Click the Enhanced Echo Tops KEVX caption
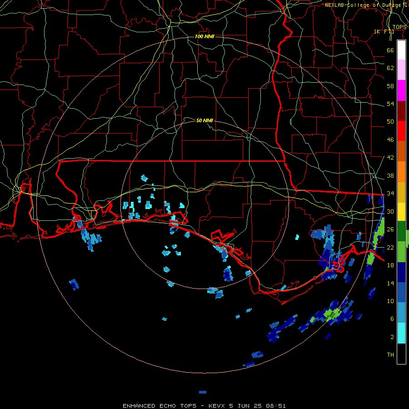The image size is (409, 409). [204, 406]
